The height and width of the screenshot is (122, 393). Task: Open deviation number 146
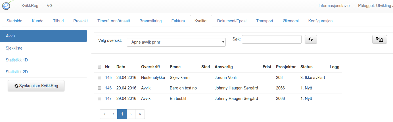point(108,88)
